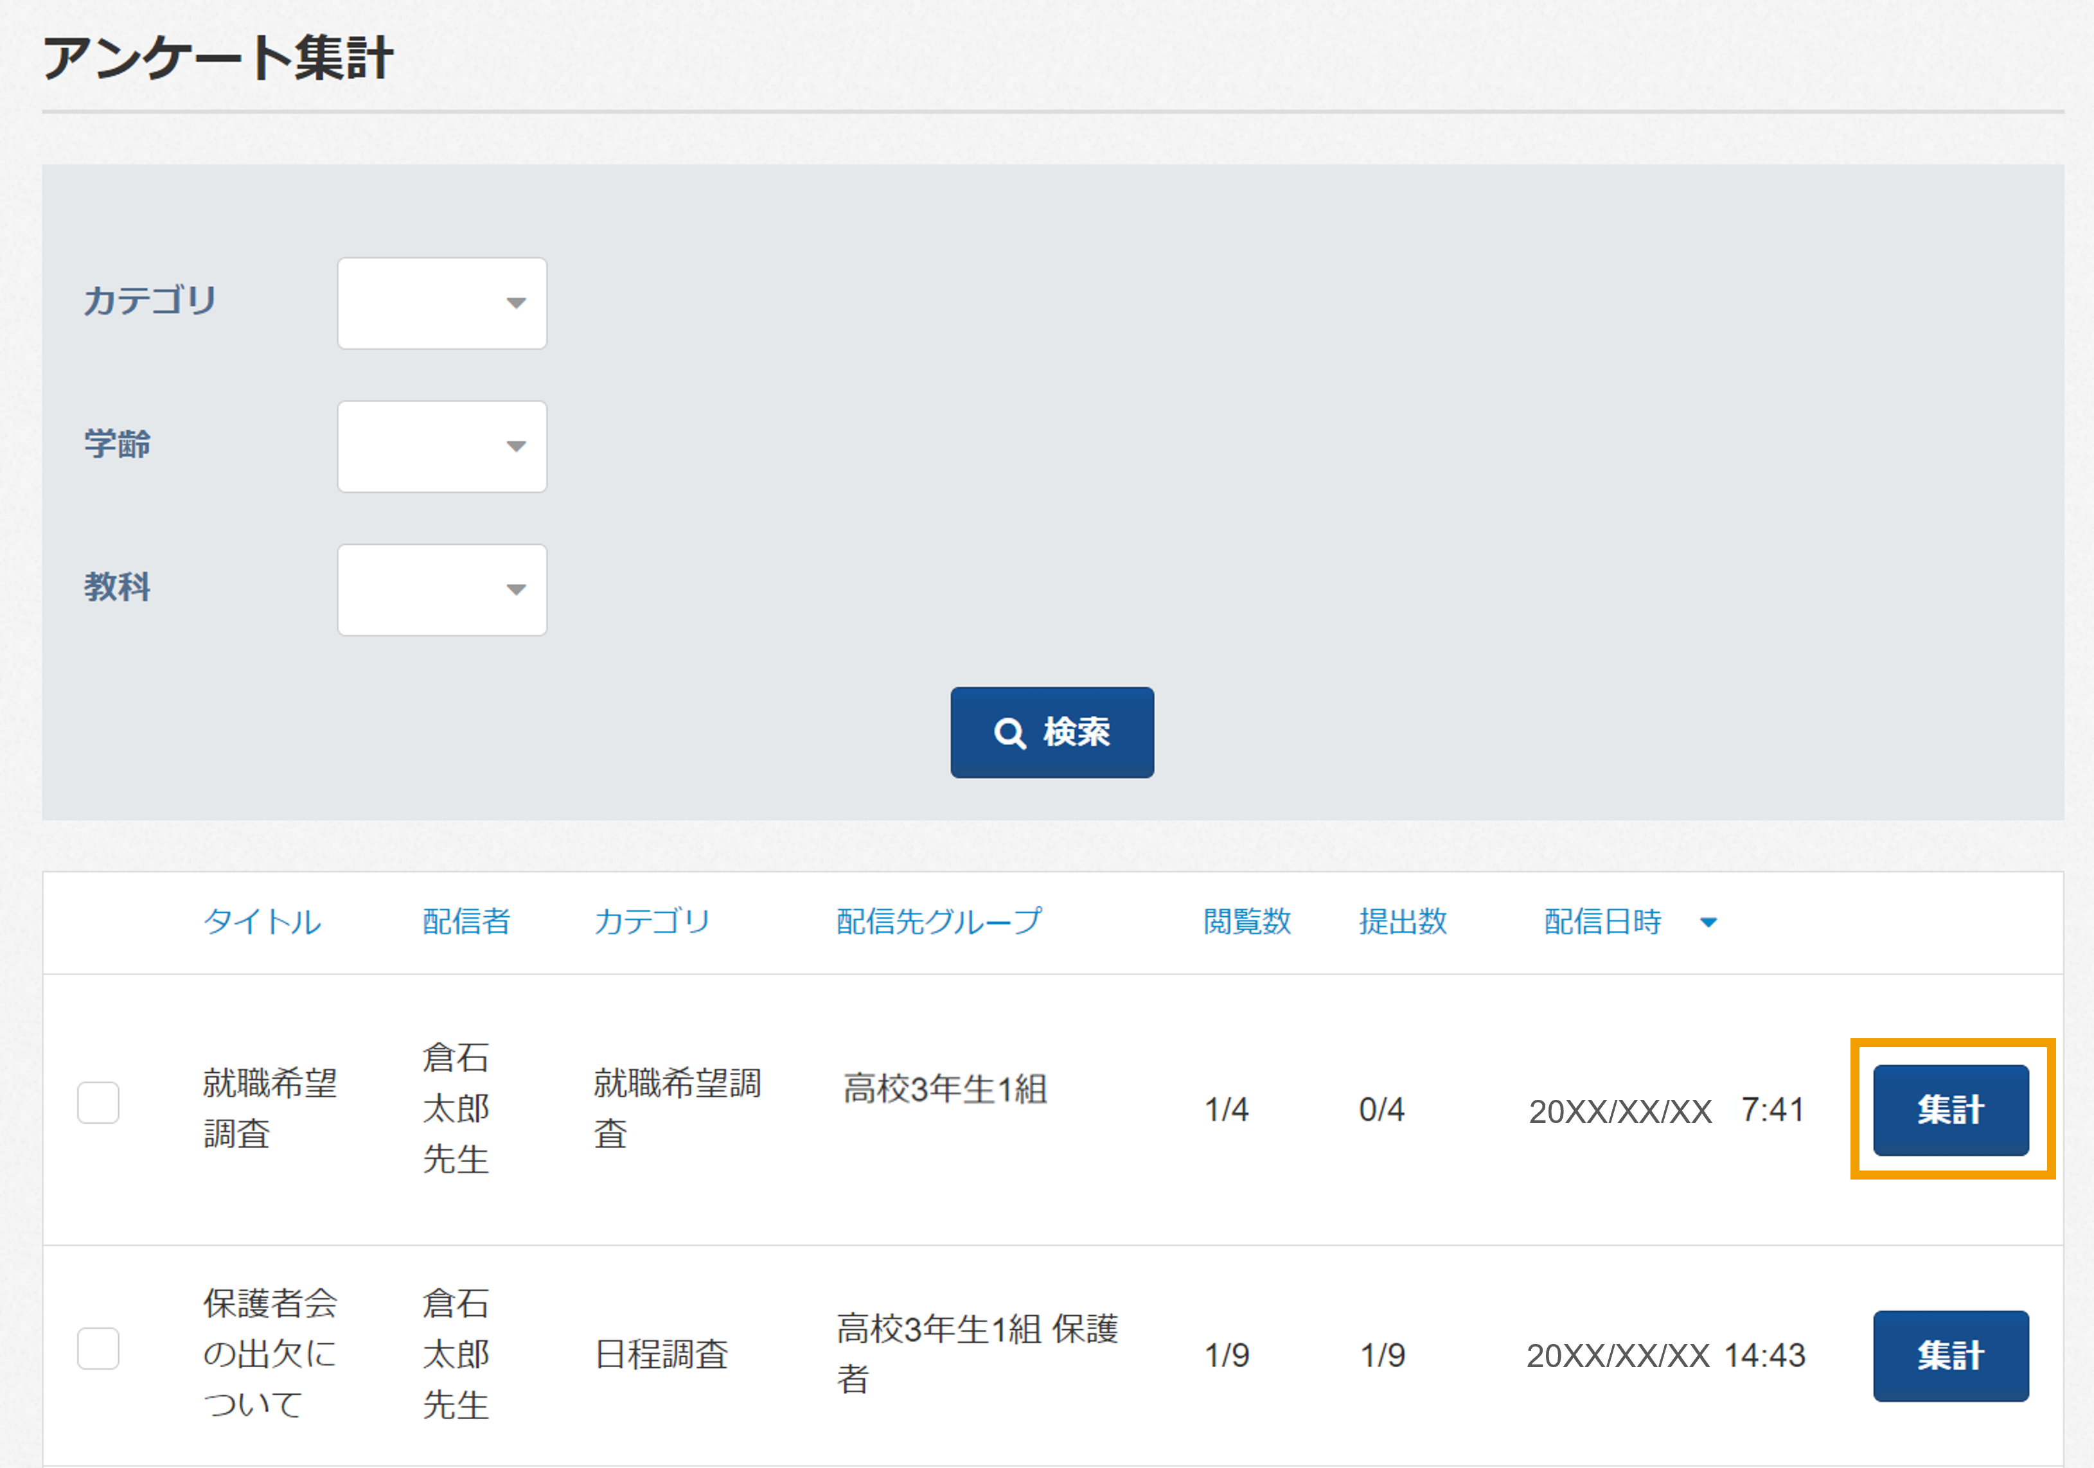Click the 保護者会の出欠について title text

[270, 1354]
